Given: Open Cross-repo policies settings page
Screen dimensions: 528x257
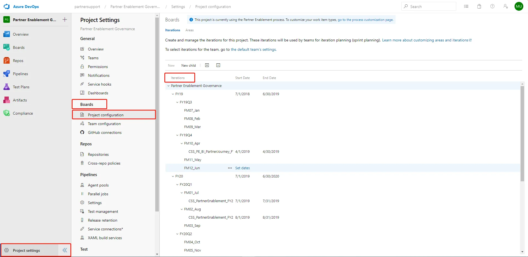Looking at the screenshot, I should click(x=104, y=163).
